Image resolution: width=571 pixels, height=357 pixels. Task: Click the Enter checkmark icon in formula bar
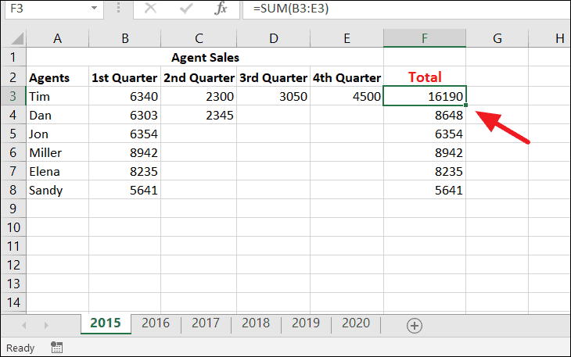[185, 8]
